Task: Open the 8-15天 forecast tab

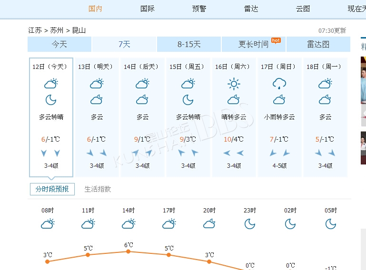Action: (x=189, y=44)
